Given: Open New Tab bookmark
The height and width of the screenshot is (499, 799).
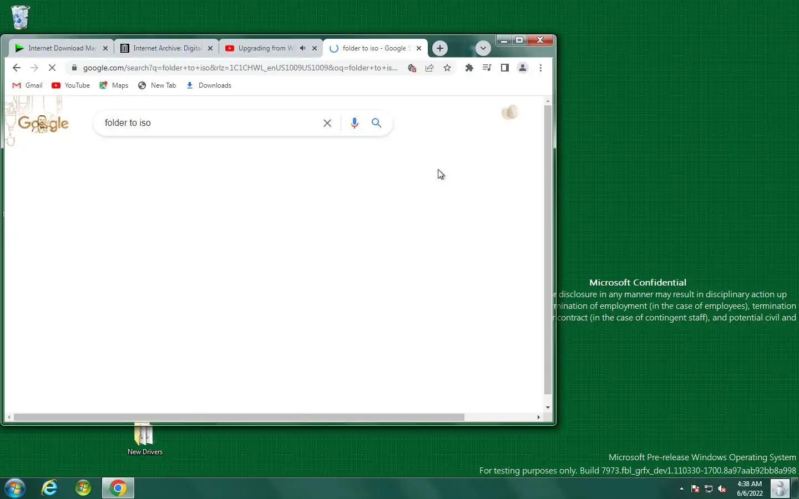Looking at the screenshot, I should click(x=157, y=85).
